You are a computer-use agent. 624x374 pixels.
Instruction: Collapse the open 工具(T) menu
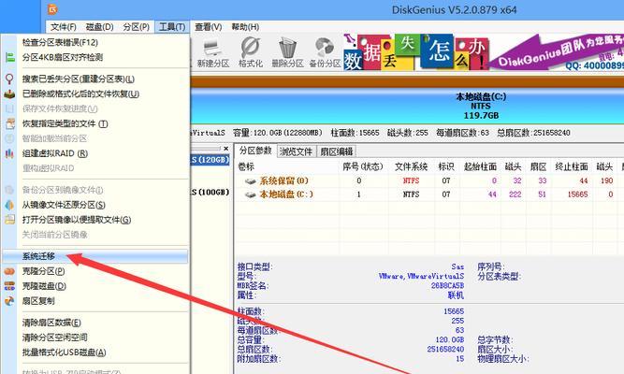(172, 27)
